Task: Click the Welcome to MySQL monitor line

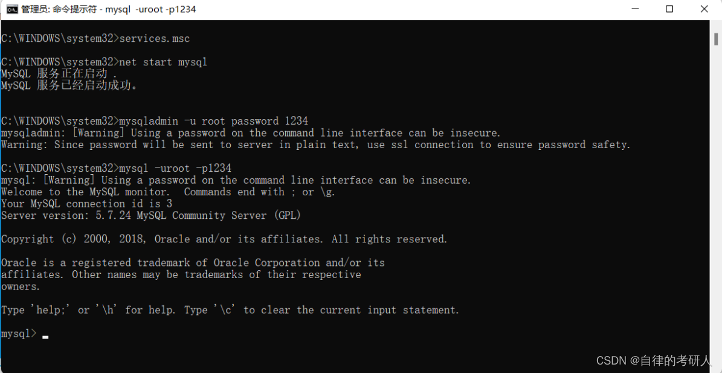Action: coord(169,192)
